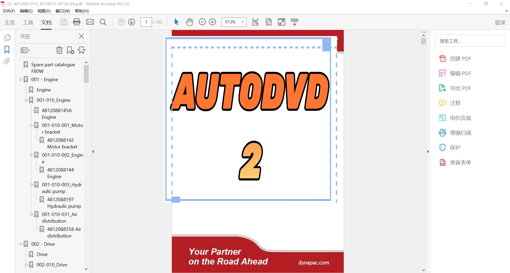Click fit width scrolling icon
510x273 pixels.
click(x=255, y=22)
